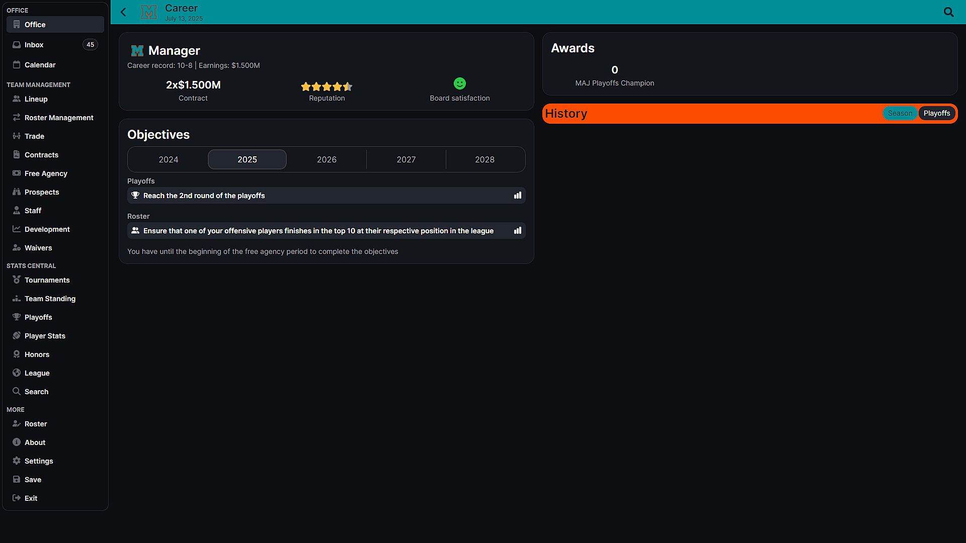Toggle History to Playoffs view
The height and width of the screenshot is (543, 966).
[936, 113]
